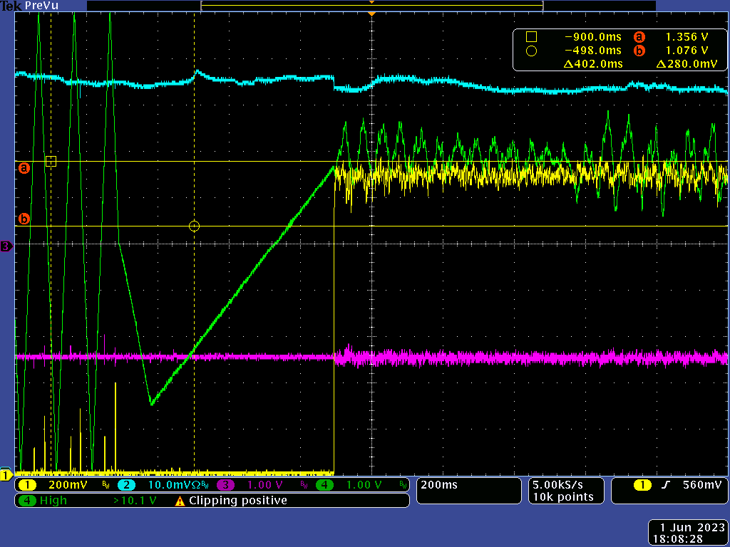Select the circle cursor symbol in cursor readout

click(530, 51)
